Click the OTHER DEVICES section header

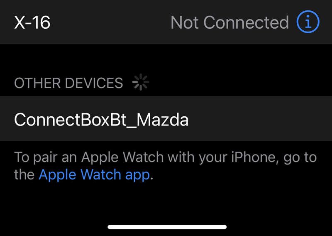pos(68,83)
